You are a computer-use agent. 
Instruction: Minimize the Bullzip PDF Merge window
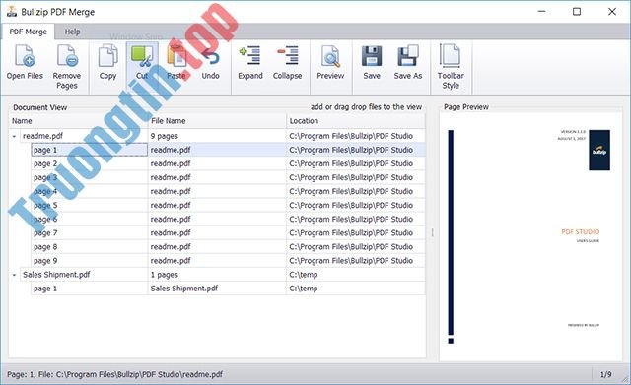542,11
